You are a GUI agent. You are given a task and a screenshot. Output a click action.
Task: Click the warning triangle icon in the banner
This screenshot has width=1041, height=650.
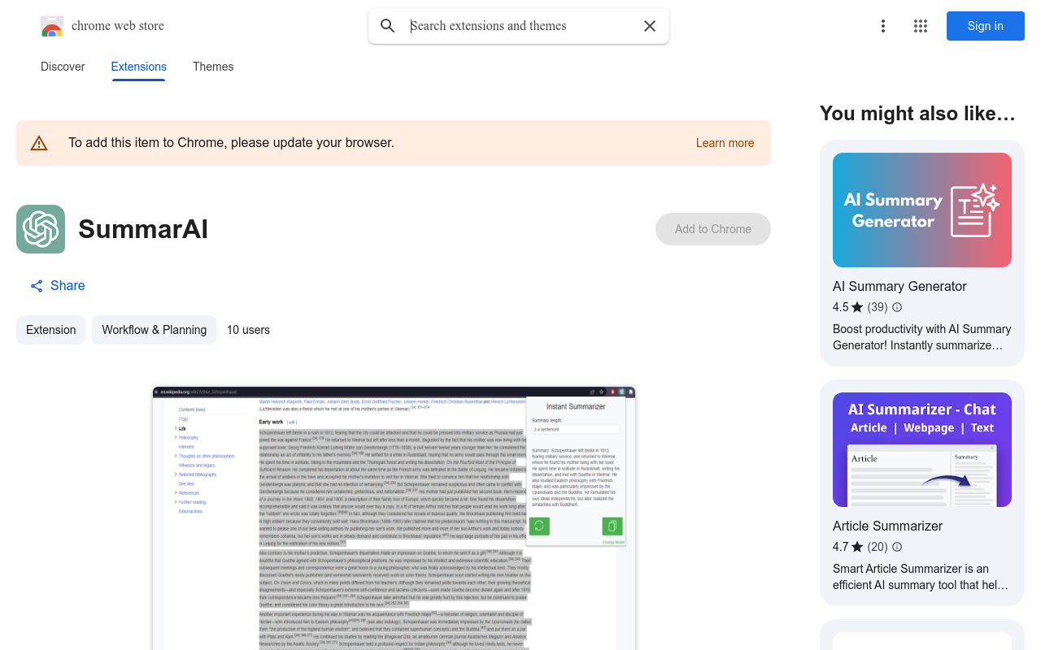coord(39,143)
